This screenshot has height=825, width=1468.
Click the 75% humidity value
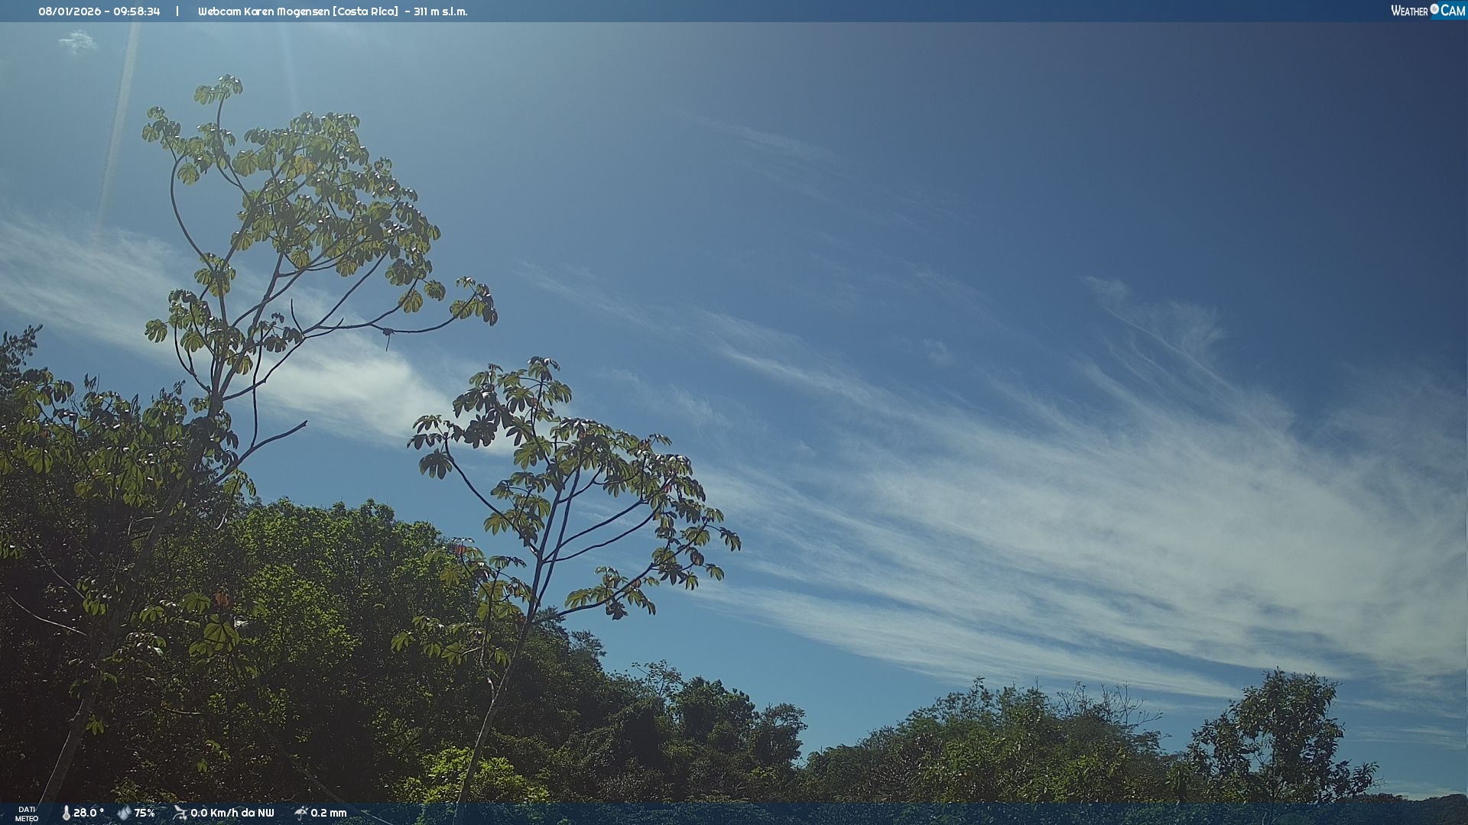click(145, 813)
